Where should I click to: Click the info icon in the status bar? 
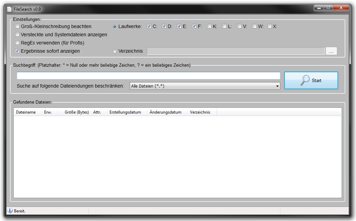[x=10, y=211]
